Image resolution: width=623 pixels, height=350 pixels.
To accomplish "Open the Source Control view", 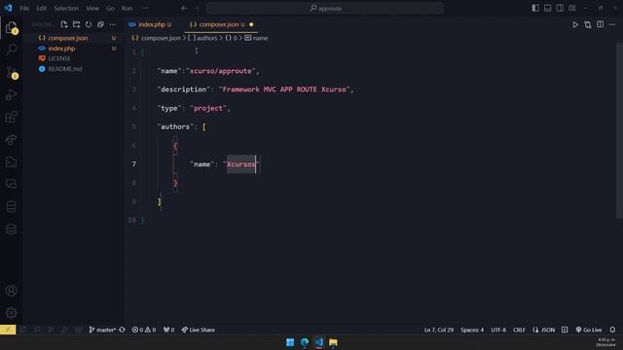I will coord(11,72).
